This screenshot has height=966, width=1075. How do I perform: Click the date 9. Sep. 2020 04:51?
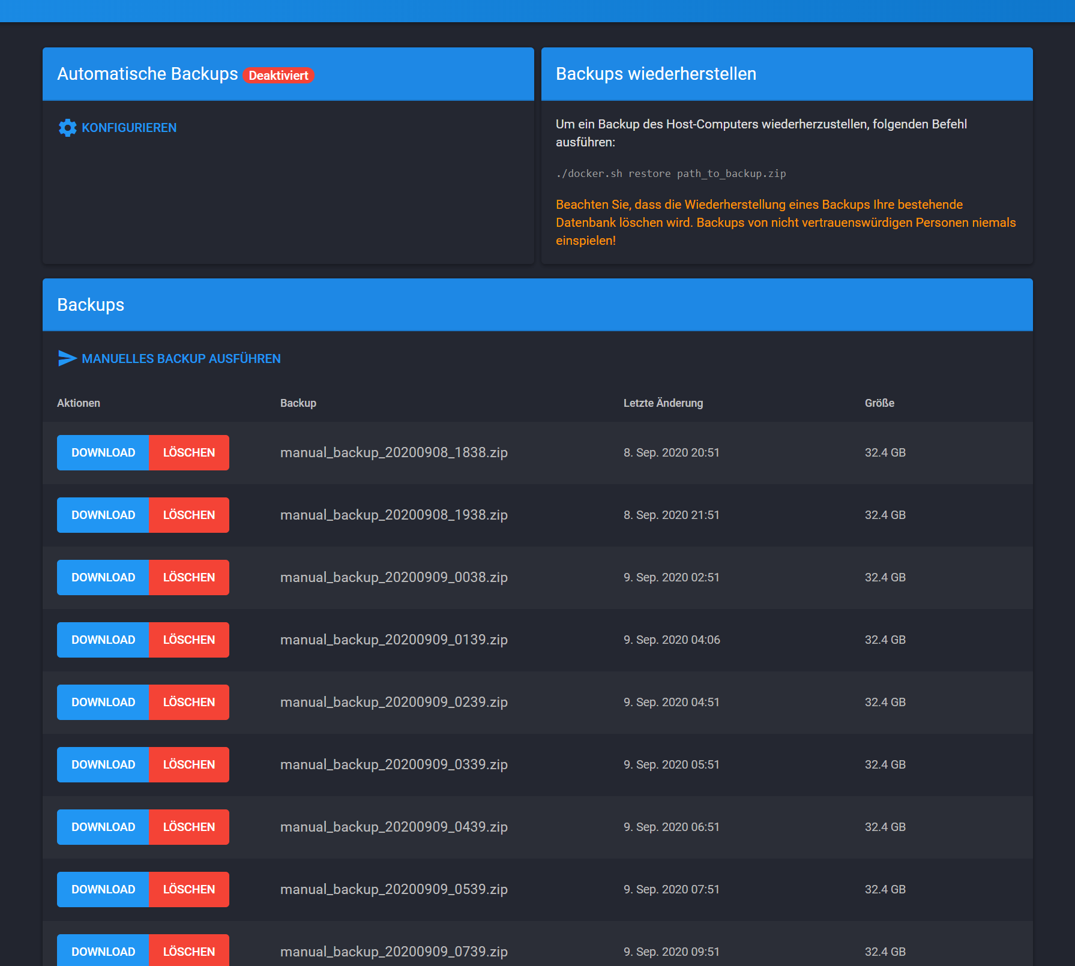coord(672,702)
